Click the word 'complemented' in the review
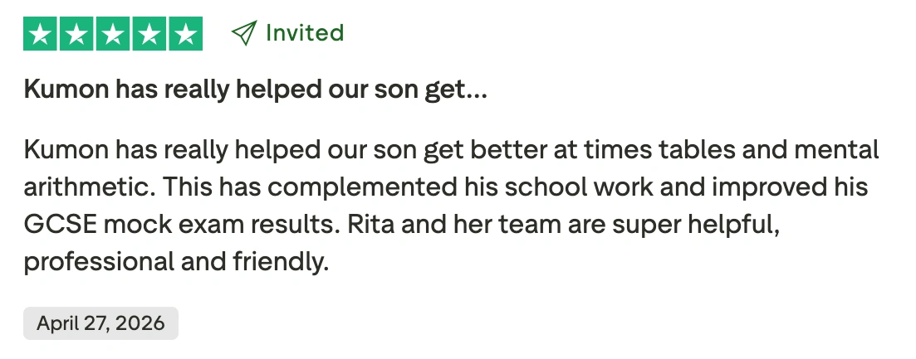Image resolution: width=916 pixels, height=359 pixels. tap(362, 187)
